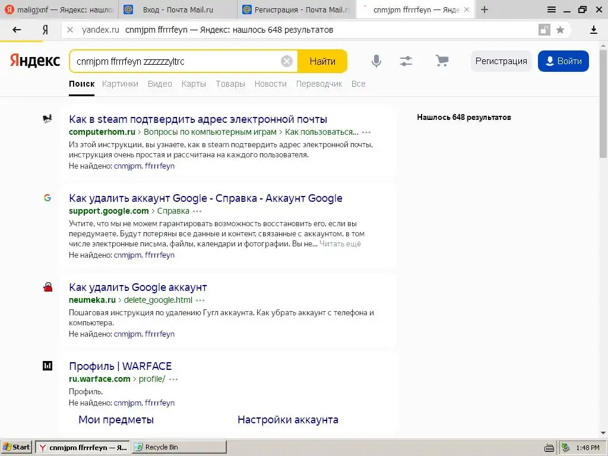Open Как удалить Google аккаунт link
The image size is (608, 456).
[138, 287]
